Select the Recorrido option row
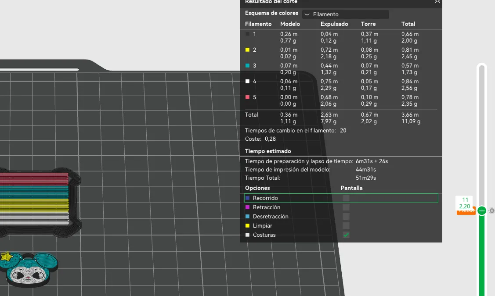495x296 pixels. tap(341, 198)
